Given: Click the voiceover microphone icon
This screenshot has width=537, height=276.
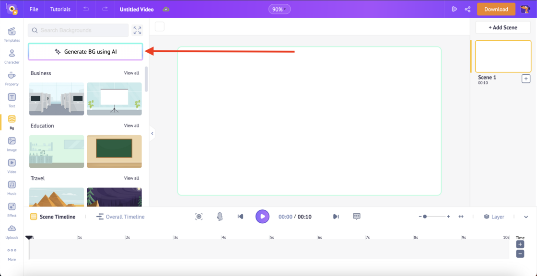Looking at the screenshot, I should coord(220,216).
